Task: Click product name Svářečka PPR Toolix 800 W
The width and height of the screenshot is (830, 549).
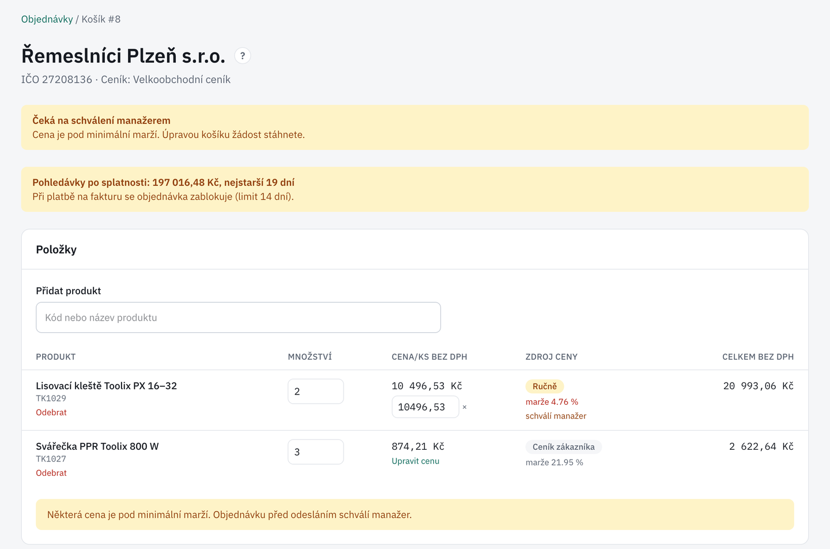Action: [x=97, y=446]
